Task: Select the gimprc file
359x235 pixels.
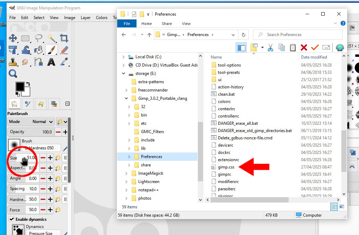Action: [x=225, y=174]
